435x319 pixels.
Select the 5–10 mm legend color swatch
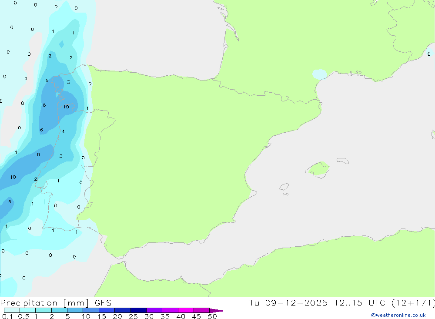coord(75,310)
